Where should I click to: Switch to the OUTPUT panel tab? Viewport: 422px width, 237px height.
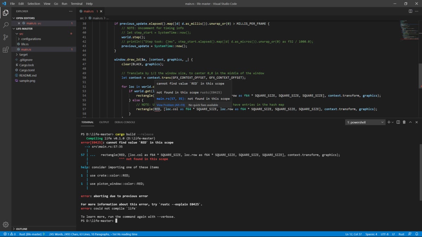[x=104, y=122]
